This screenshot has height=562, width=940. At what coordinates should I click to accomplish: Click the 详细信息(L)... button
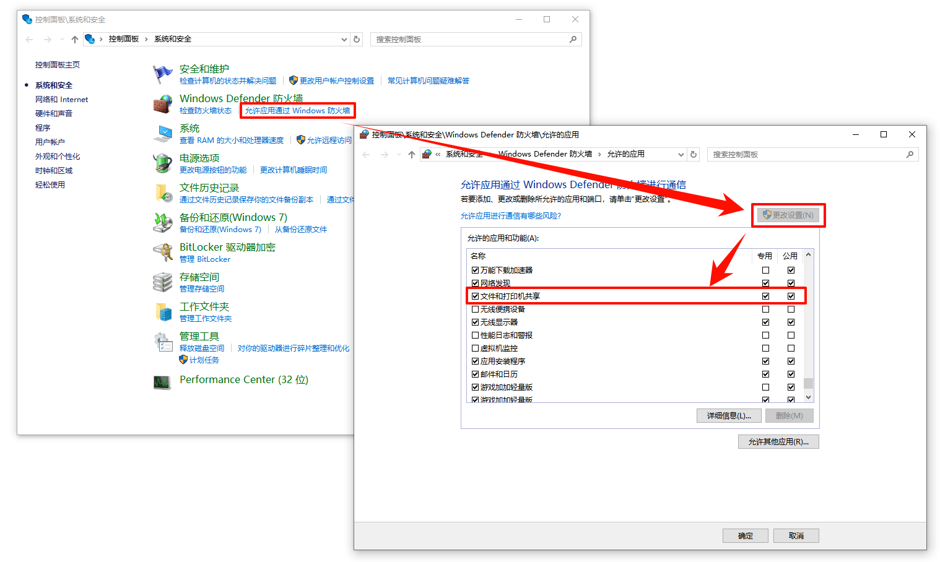729,416
